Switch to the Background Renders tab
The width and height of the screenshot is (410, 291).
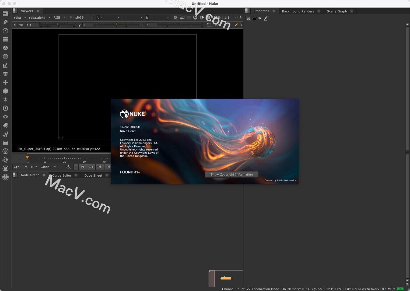(298, 11)
